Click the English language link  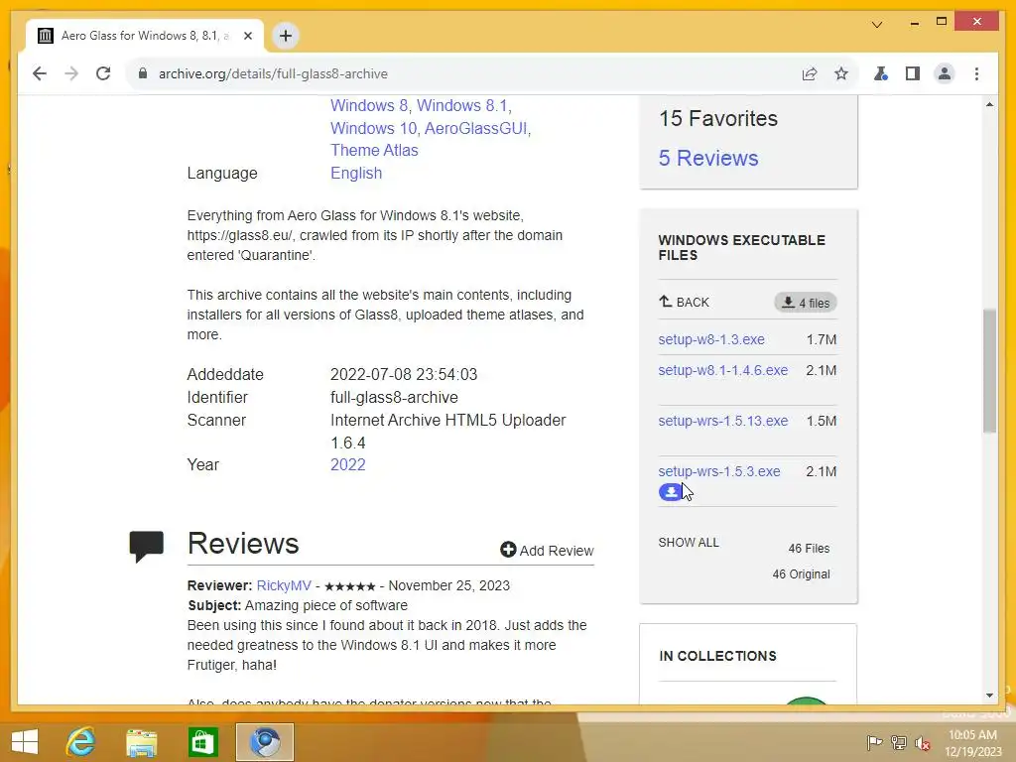tap(356, 173)
